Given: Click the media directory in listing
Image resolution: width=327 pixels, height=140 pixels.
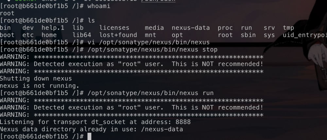Looking at the screenshot, I should 154,28.
